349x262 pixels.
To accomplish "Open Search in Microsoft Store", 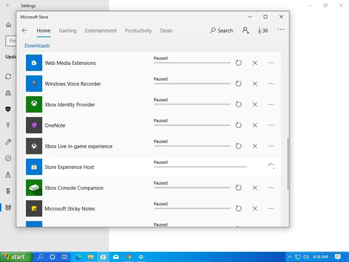I will 221,30.
